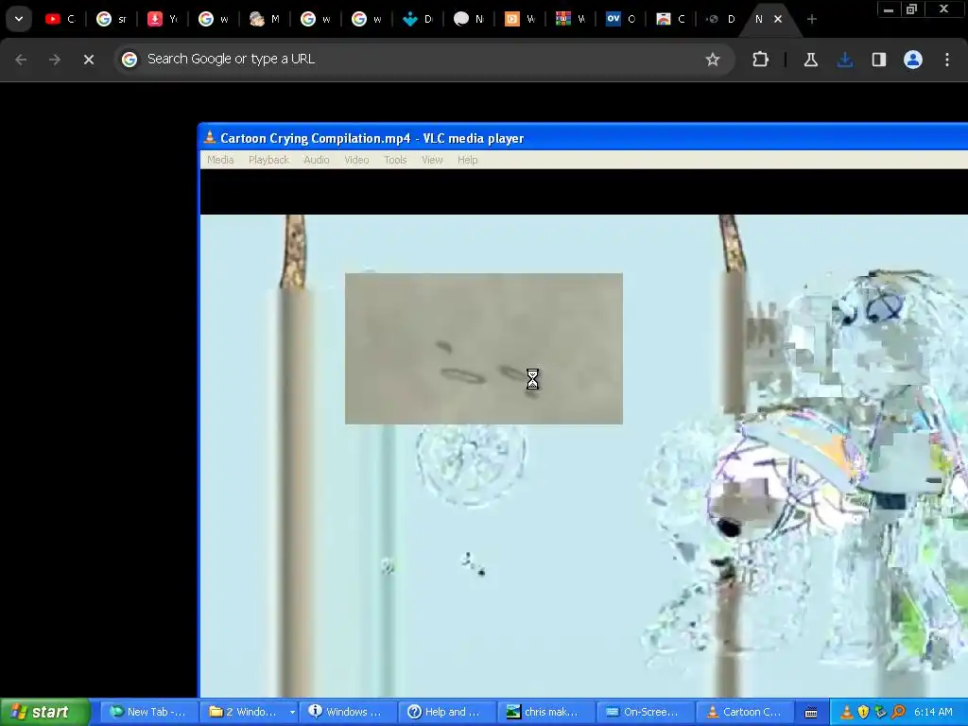Click the VLC cone tray icon
Viewport: 968px width, 726px height.
847,713
